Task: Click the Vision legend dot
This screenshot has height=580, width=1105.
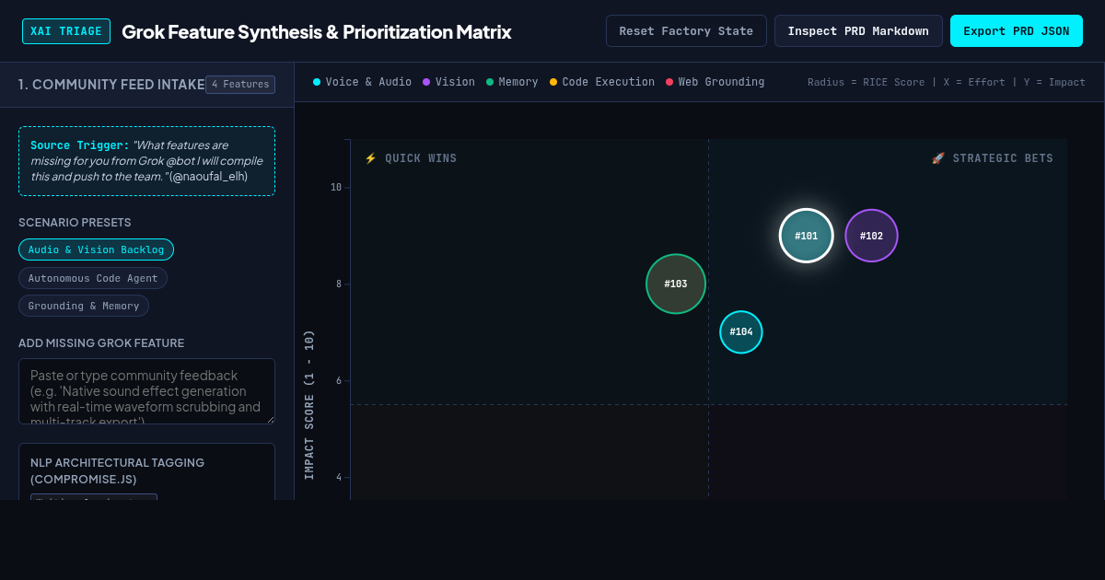Action: [x=426, y=82]
